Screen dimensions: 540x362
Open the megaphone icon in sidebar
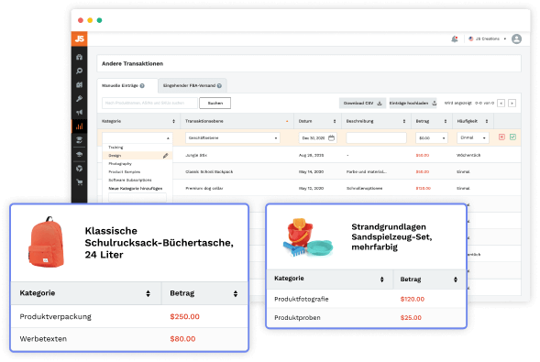click(79, 113)
